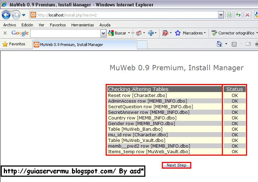
Task: Click the Next Step button
Action: click(x=176, y=165)
